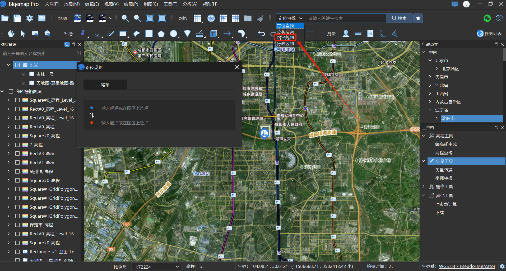
Task: Select the pushpin marker drawing tool
Action: (x=83, y=34)
